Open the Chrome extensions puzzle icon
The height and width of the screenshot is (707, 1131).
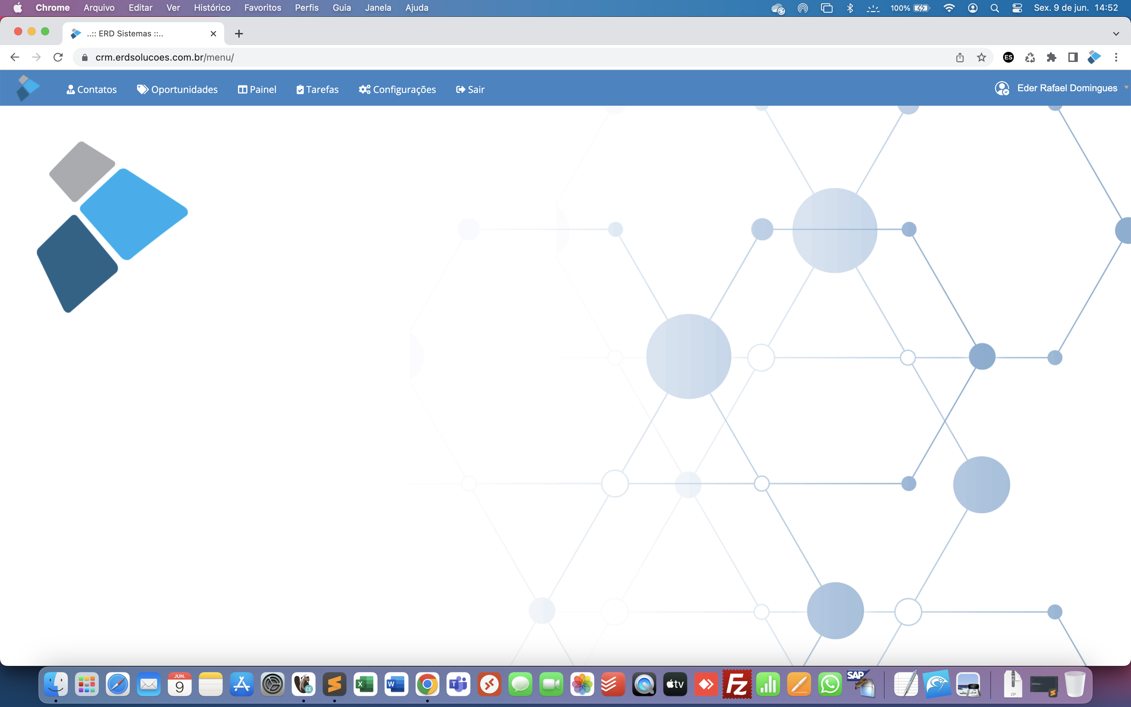tap(1052, 58)
